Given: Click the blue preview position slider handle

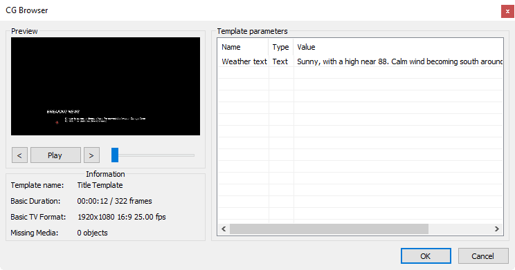Looking at the screenshot, I should click(x=115, y=155).
